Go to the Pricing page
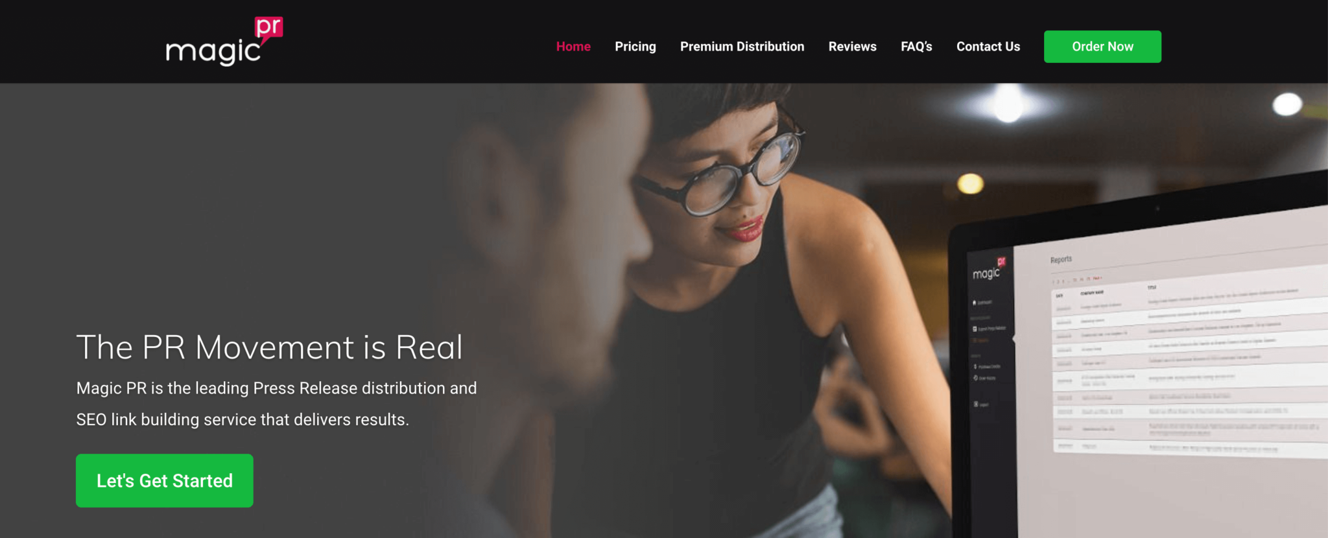Screen dimensions: 1328x538 (635, 47)
